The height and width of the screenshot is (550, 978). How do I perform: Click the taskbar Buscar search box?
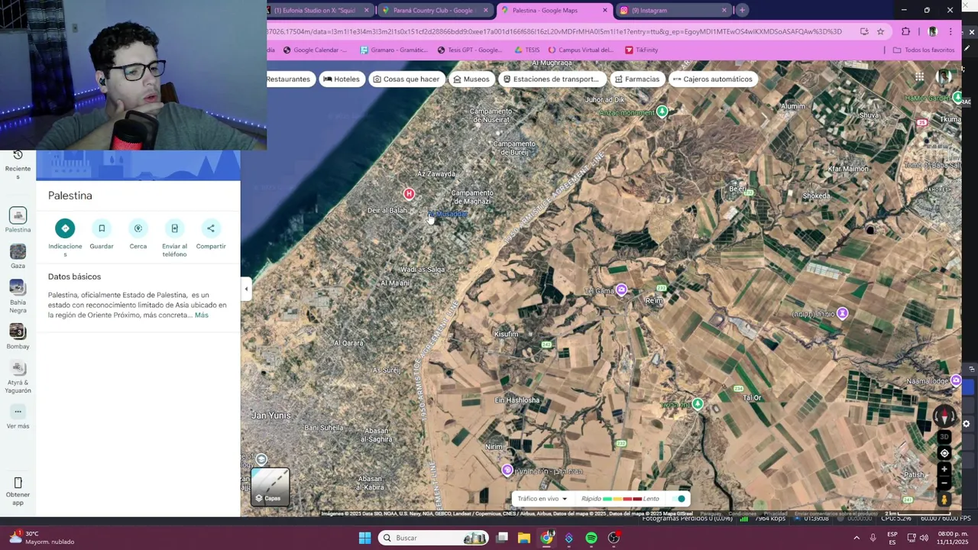click(433, 538)
